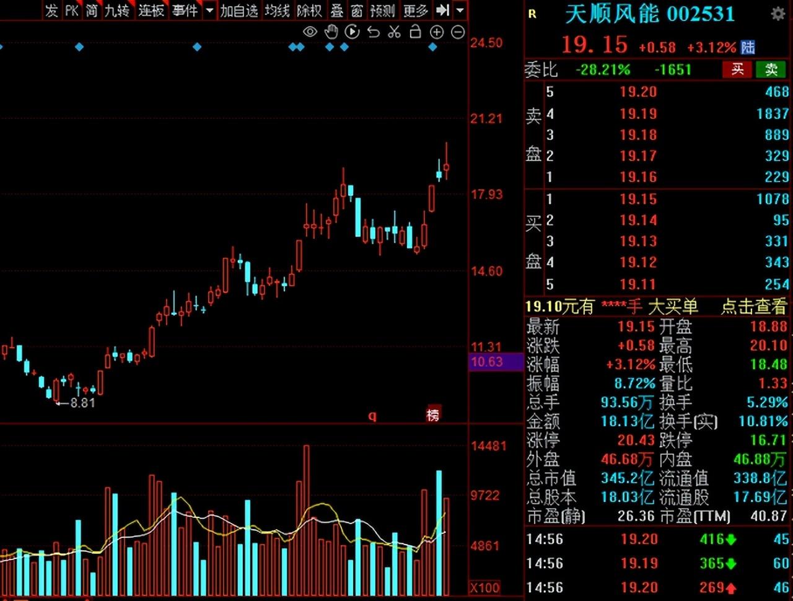Click 加自选 to add to watchlist
Image resolution: width=793 pixels, height=601 pixels.
239,11
